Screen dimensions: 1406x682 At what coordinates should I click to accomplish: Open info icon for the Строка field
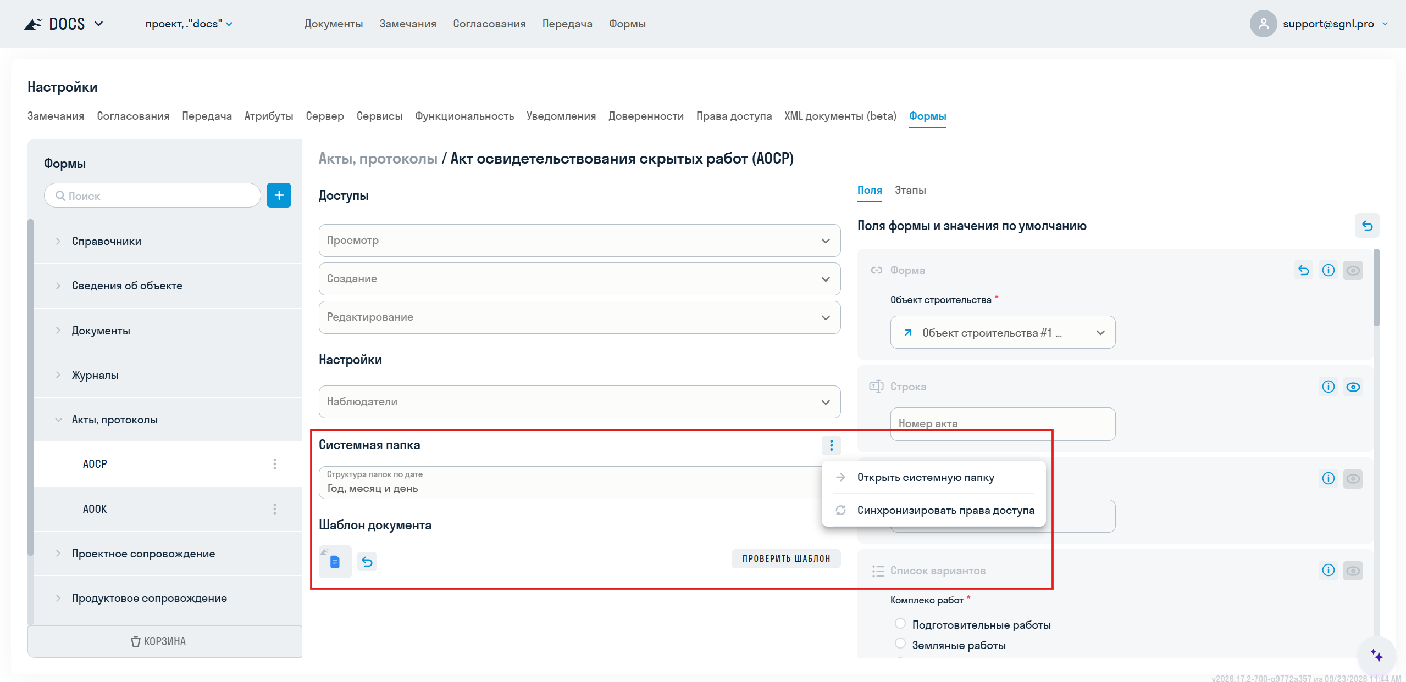pos(1328,387)
